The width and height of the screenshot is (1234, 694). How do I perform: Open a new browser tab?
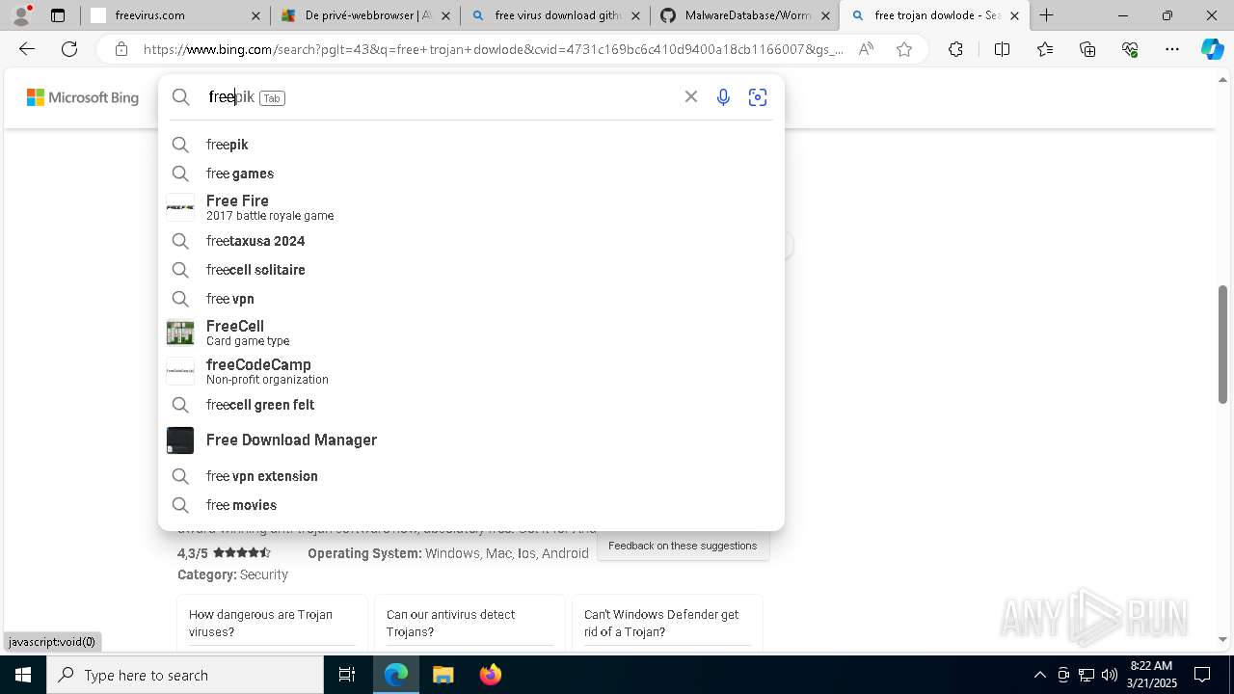(x=1047, y=15)
